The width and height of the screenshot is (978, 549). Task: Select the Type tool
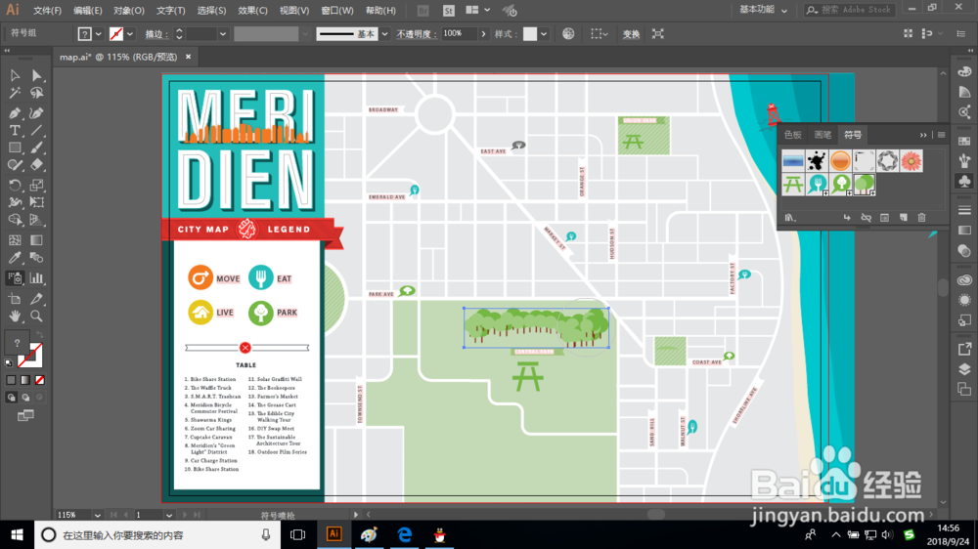click(x=15, y=130)
